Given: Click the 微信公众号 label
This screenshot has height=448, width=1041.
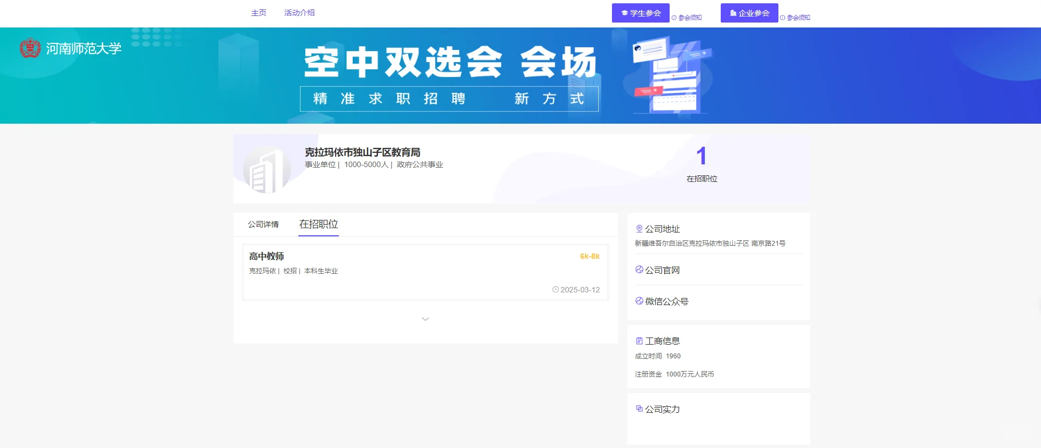Looking at the screenshot, I should coord(666,302).
